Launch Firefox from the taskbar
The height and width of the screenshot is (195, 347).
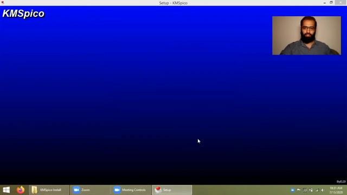21,190
